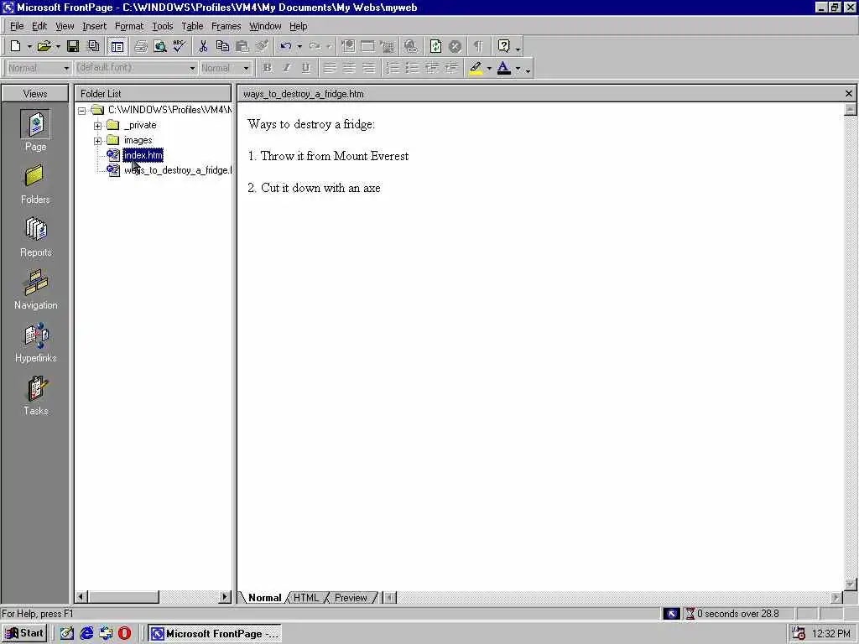Screen dimensions: 859x644
Task: Apply the Font Color button
Action: pyautogui.click(x=504, y=68)
